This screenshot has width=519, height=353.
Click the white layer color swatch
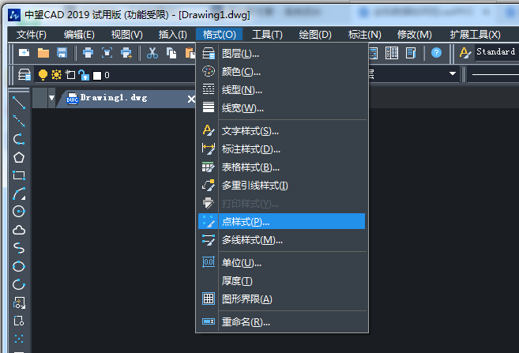pos(96,76)
